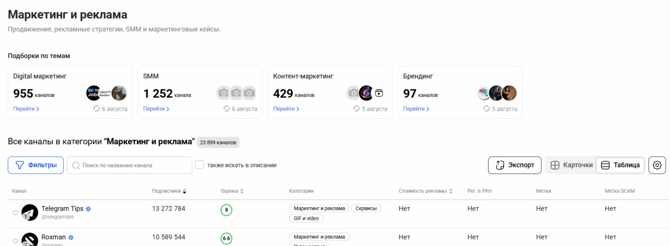Open Перейти link in Контент-маркетинг card
Screen dimensions: 670x246
pos(286,109)
